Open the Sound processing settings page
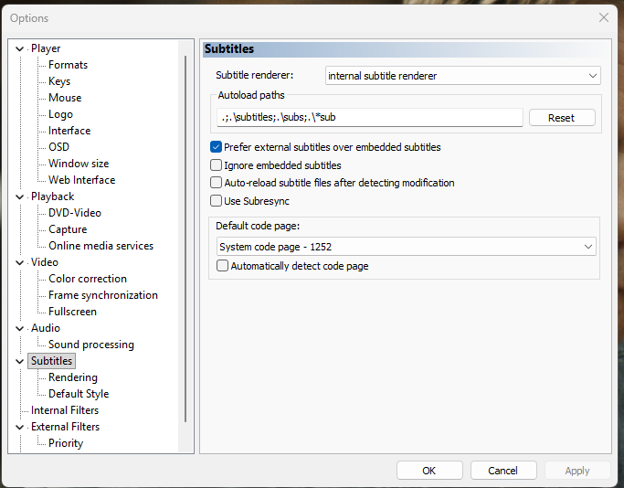 [91, 345]
